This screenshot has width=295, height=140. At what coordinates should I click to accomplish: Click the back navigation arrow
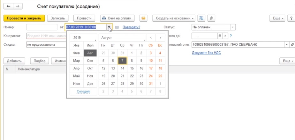9,6
